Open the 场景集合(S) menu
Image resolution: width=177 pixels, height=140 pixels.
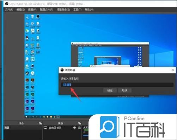(x=63, y=10)
